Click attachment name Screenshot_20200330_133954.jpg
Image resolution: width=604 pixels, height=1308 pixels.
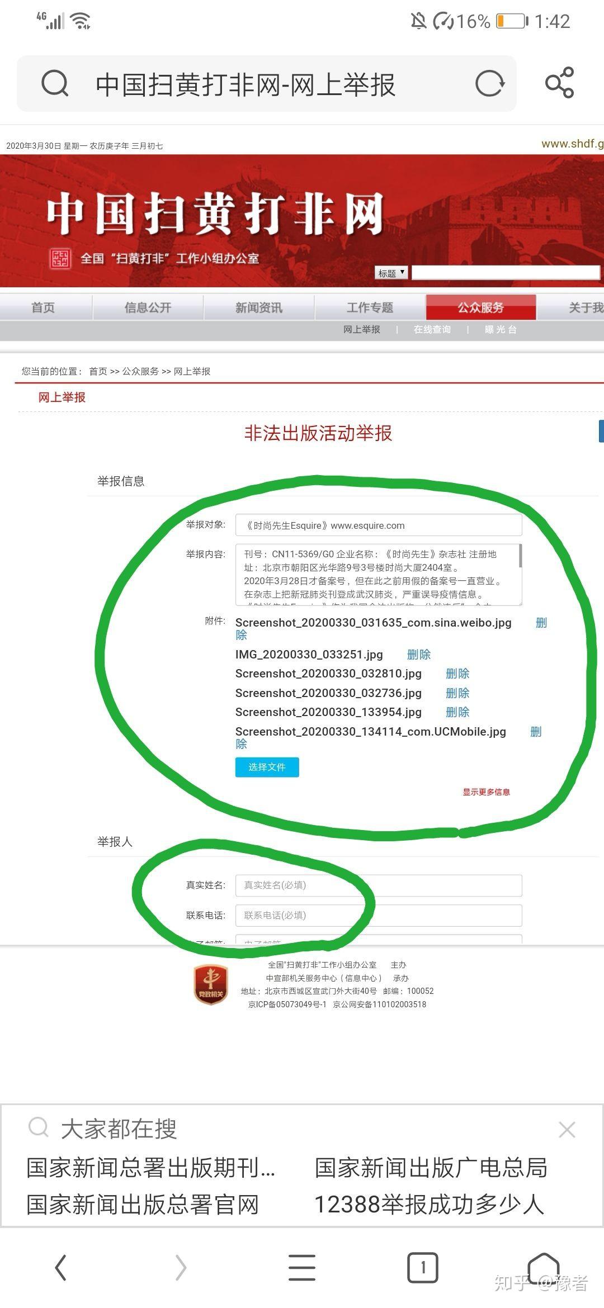(x=329, y=712)
